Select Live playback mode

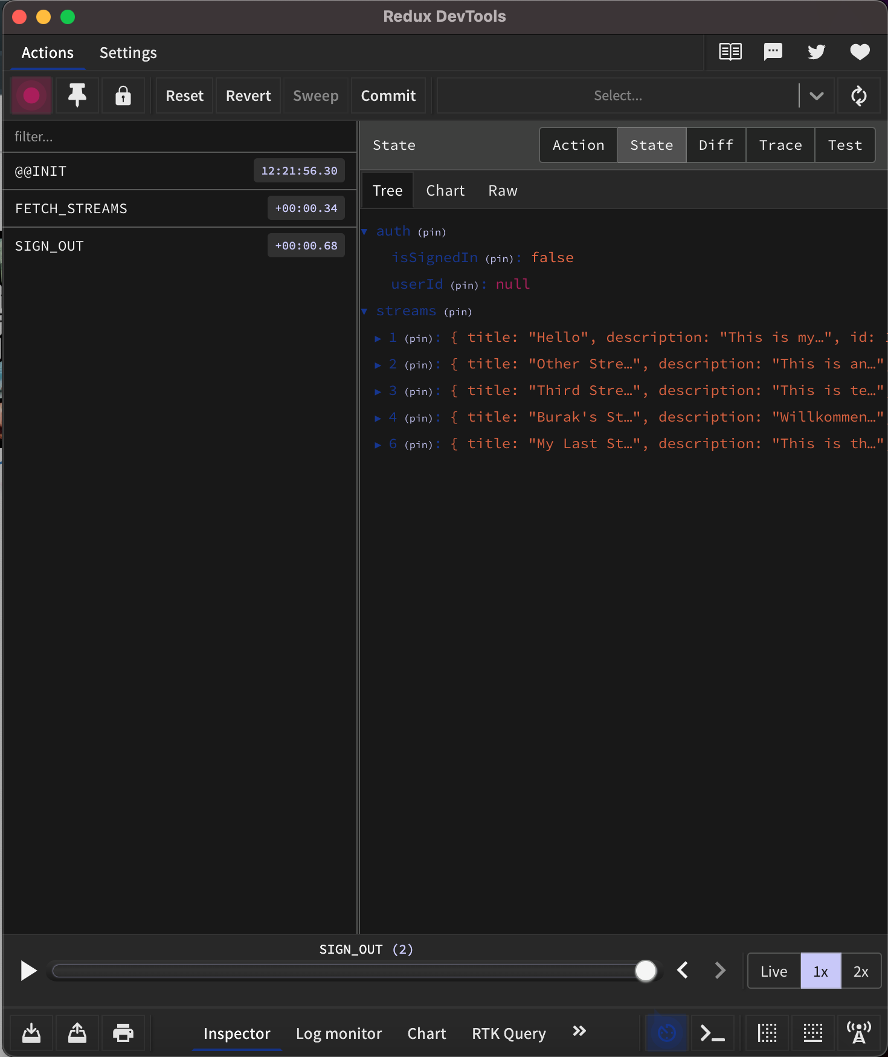click(x=774, y=971)
